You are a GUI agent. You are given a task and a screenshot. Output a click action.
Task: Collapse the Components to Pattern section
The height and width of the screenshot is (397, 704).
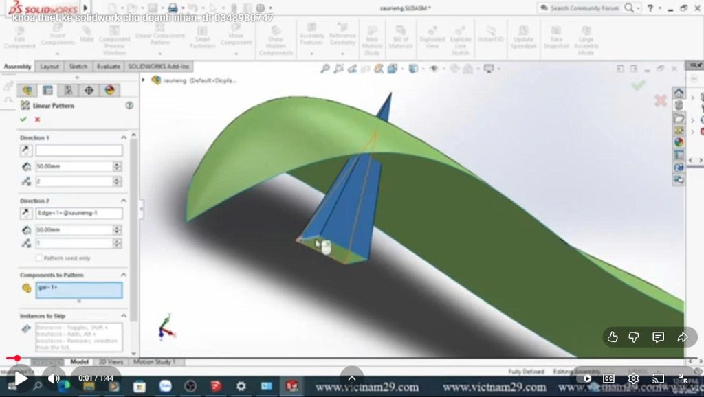124,275
